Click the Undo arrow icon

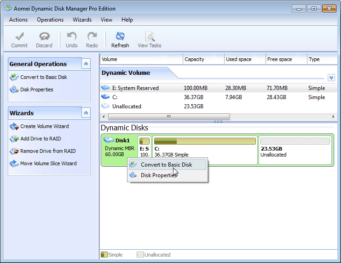point(71,36)
